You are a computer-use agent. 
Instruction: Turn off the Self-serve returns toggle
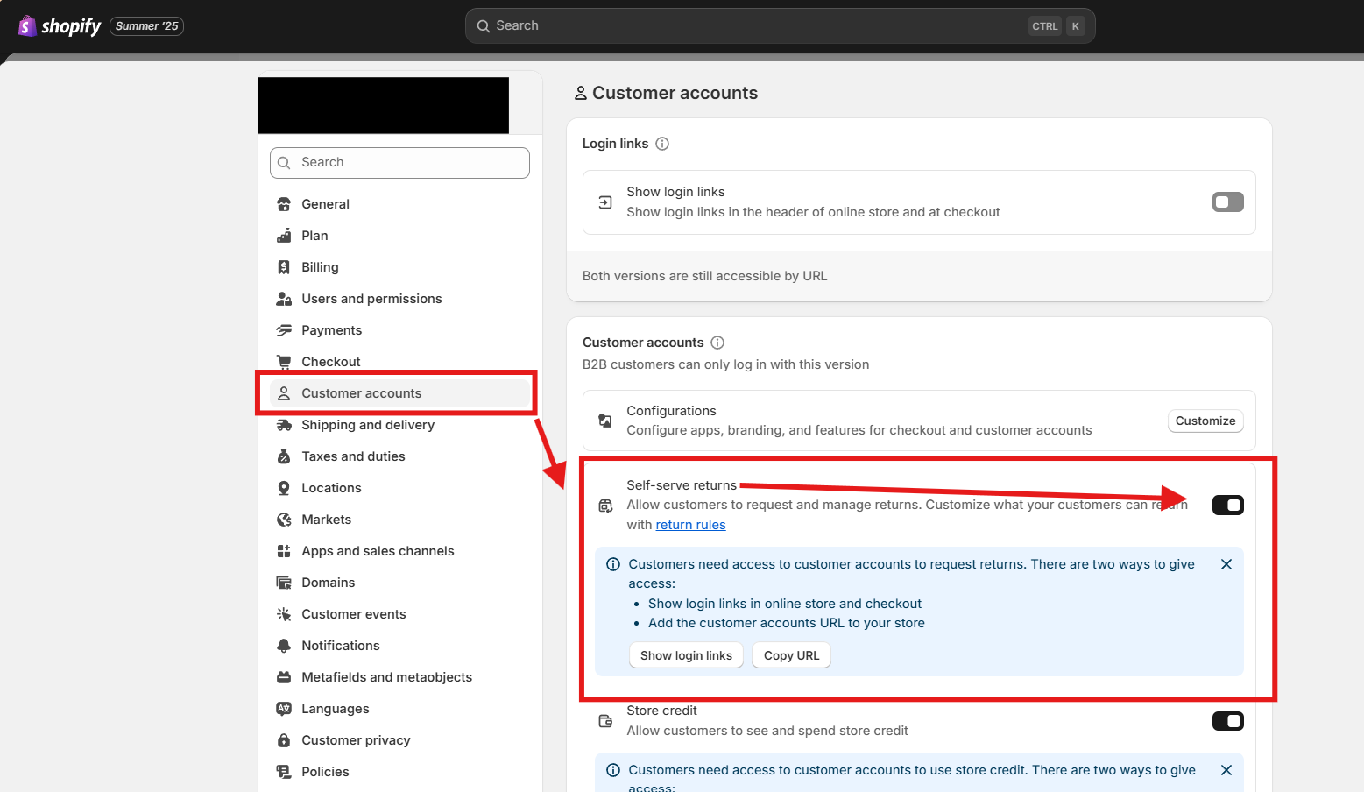point(1227,505)
